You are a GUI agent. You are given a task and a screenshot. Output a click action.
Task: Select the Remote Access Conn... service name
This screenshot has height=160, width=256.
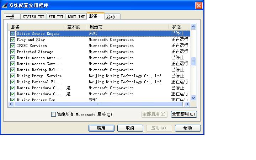pyautogui.click(x=39, y=64)
